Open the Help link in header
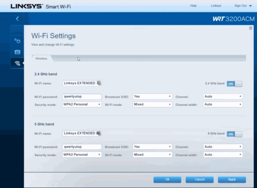This screenshot has width=257, height=188. pos(193,5)
